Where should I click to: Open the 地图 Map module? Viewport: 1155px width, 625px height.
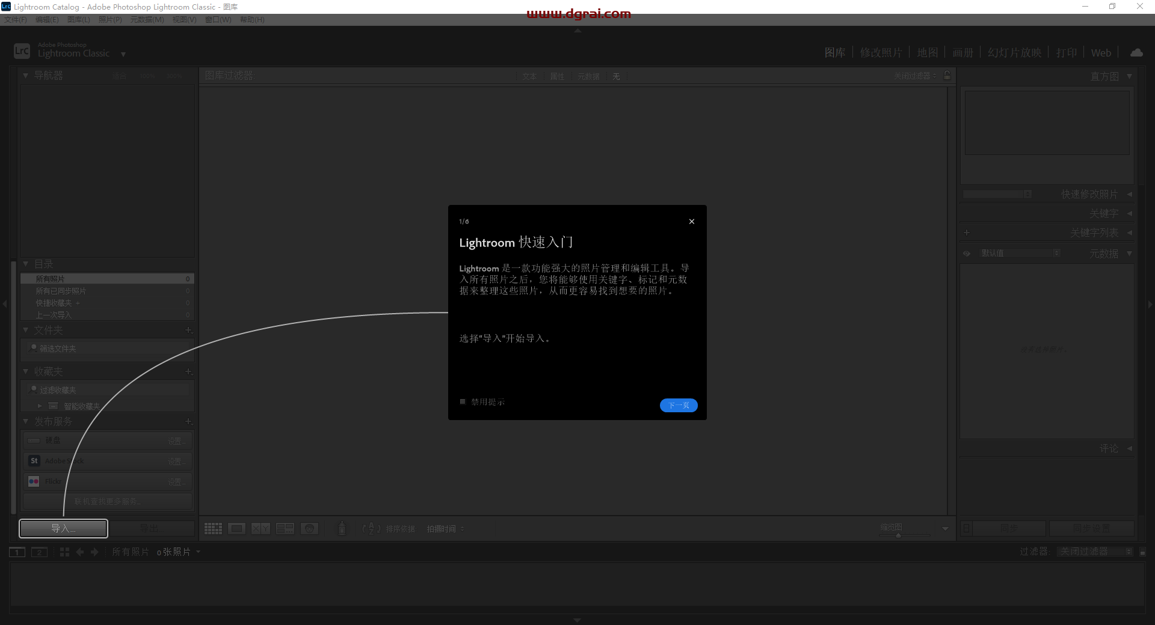click(927, 53)
